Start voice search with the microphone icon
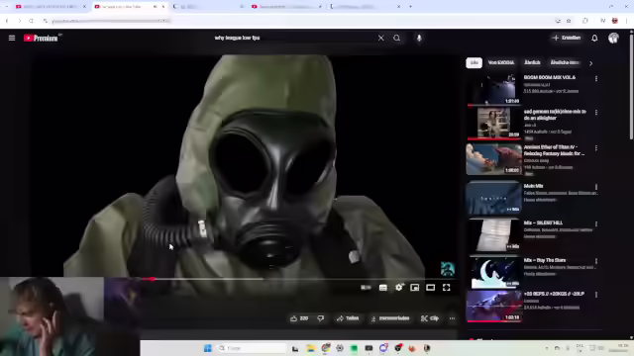Screen dimensions: 634x356 (x=419, y=38)
